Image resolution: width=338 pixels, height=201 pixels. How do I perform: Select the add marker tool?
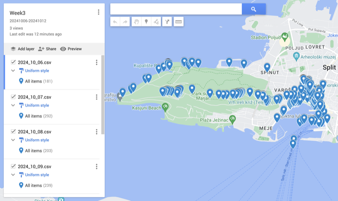146,22
